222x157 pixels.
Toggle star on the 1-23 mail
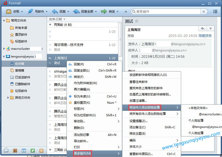pos(50,36)
